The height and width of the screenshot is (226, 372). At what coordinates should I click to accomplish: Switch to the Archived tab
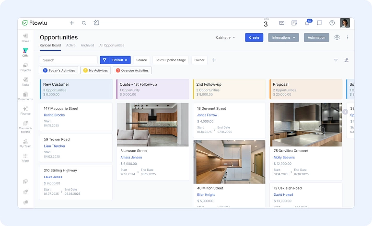[87, 45]
